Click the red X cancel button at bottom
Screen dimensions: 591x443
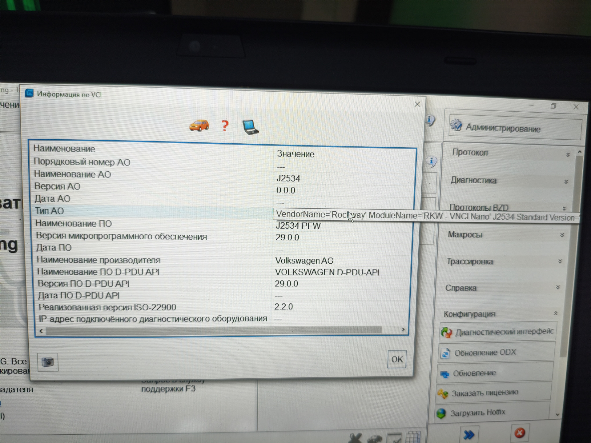[520, 433]
